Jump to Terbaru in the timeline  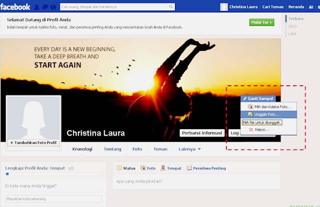pos(296,18)
